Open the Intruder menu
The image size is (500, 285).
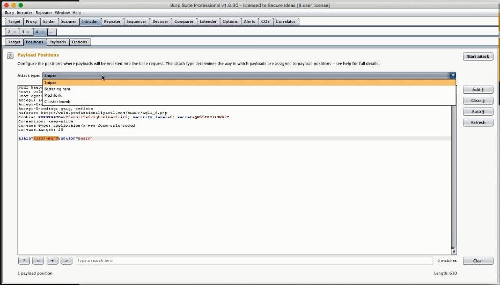coord(25,13)
